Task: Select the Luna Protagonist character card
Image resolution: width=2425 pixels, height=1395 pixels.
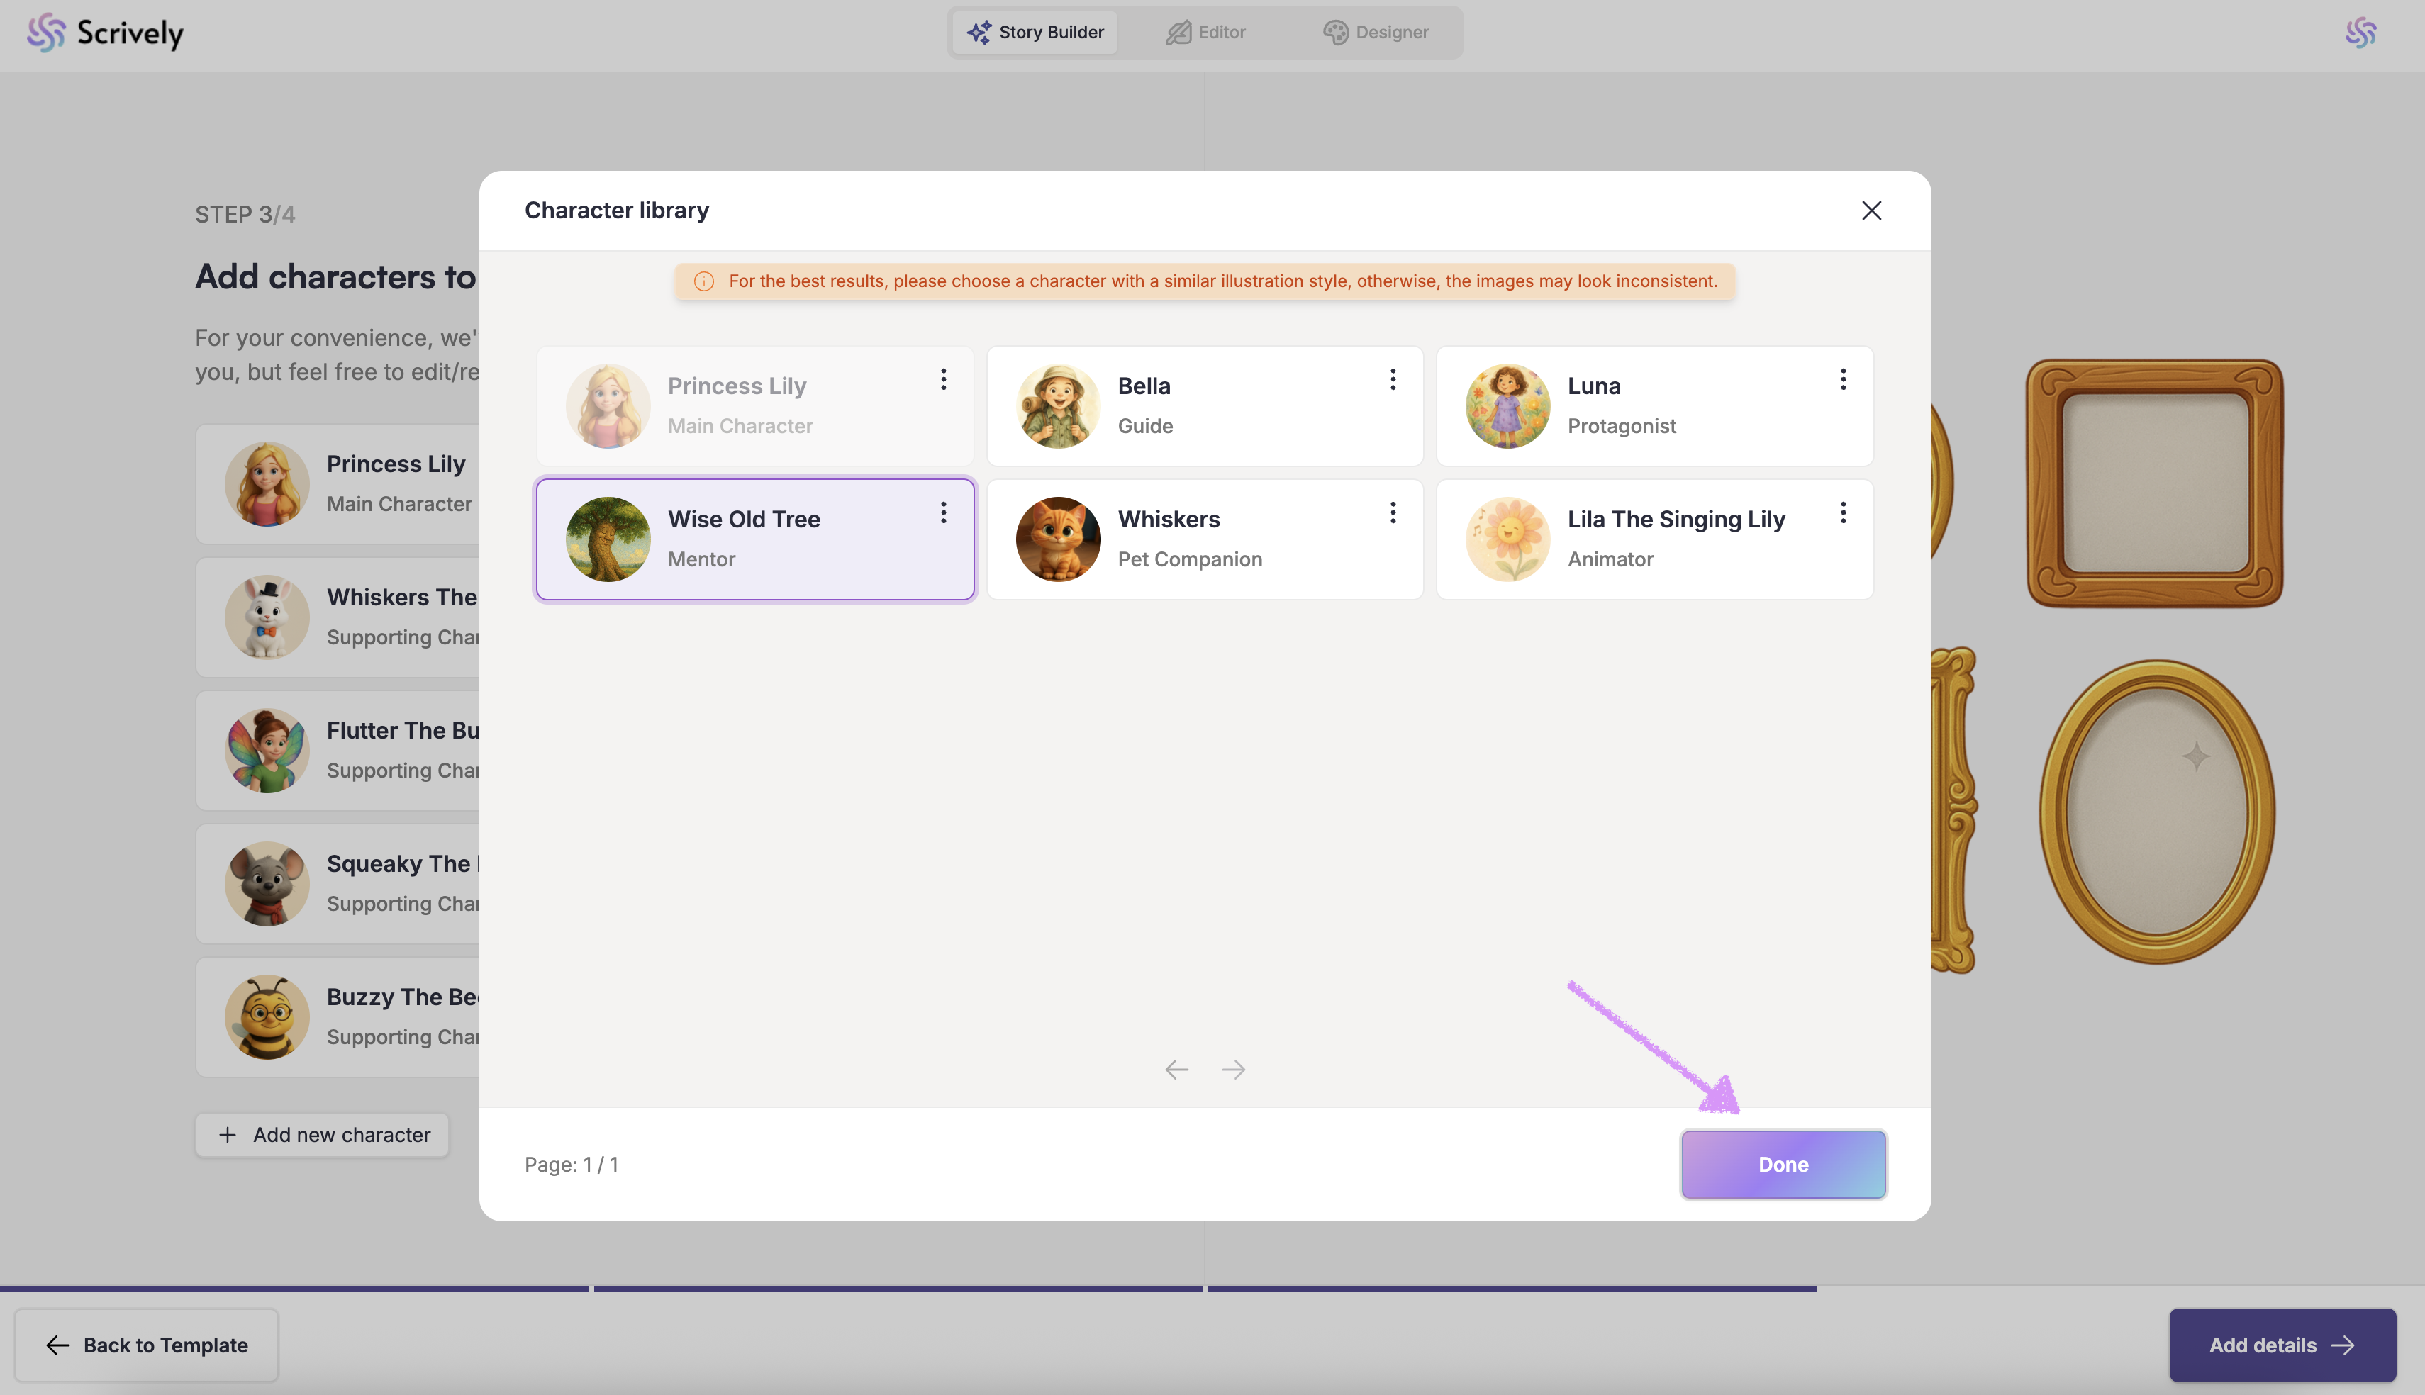Action: tap(1654, 406)
